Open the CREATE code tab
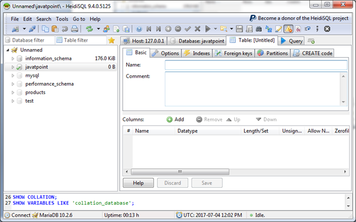The image size is (356, 222). click(x=313, y=54)
